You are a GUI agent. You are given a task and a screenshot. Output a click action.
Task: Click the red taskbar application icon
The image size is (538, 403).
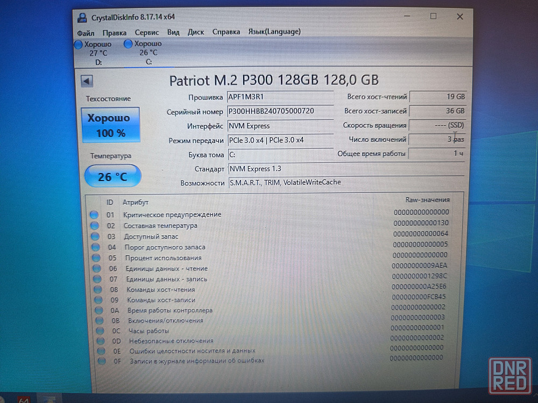tap(24, 399)
